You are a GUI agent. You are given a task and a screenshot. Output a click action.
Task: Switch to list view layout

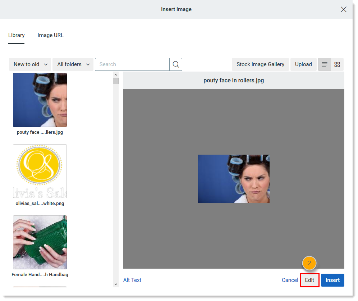click(325, 64)
